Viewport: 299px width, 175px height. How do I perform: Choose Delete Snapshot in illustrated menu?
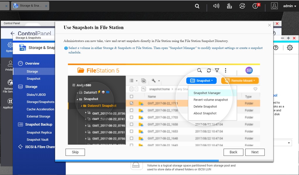point(205,107)
